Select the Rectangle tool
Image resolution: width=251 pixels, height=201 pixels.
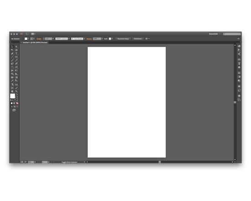[16, 57]
